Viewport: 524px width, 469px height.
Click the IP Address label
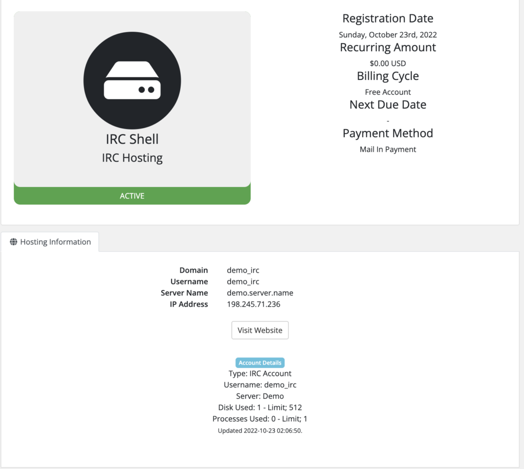189,304
